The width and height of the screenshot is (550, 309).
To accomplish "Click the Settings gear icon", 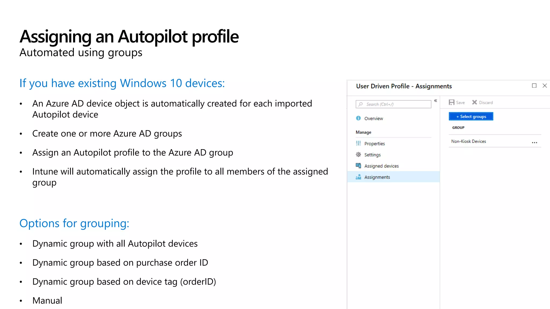I will click(358, 154).
